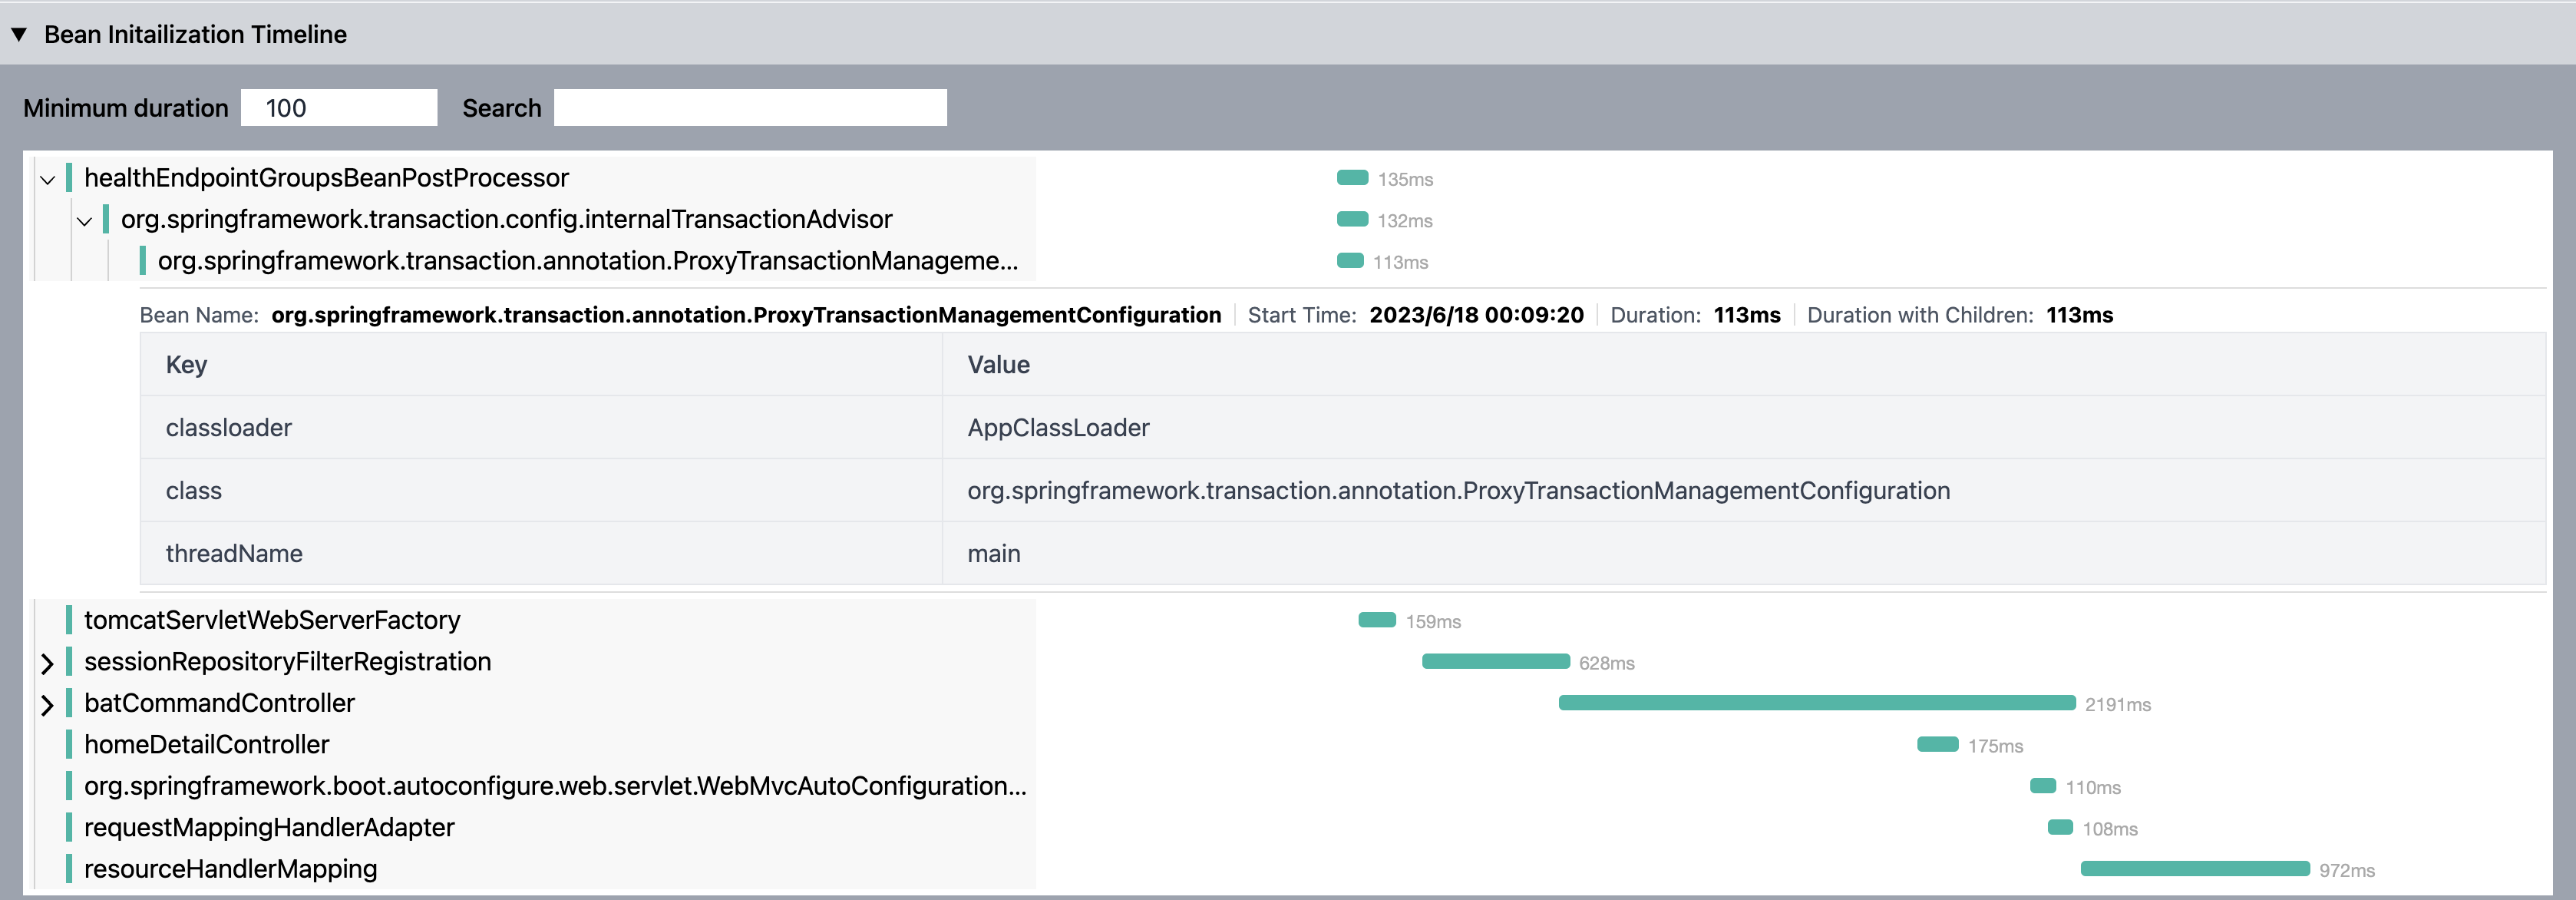Click into the Search text box

[749, 108]
